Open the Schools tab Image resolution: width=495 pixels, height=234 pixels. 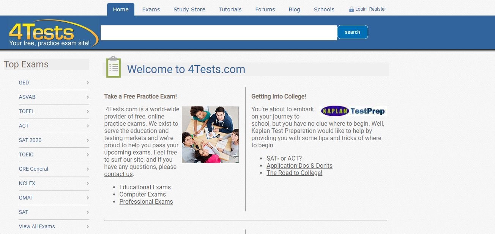point(324,9)
